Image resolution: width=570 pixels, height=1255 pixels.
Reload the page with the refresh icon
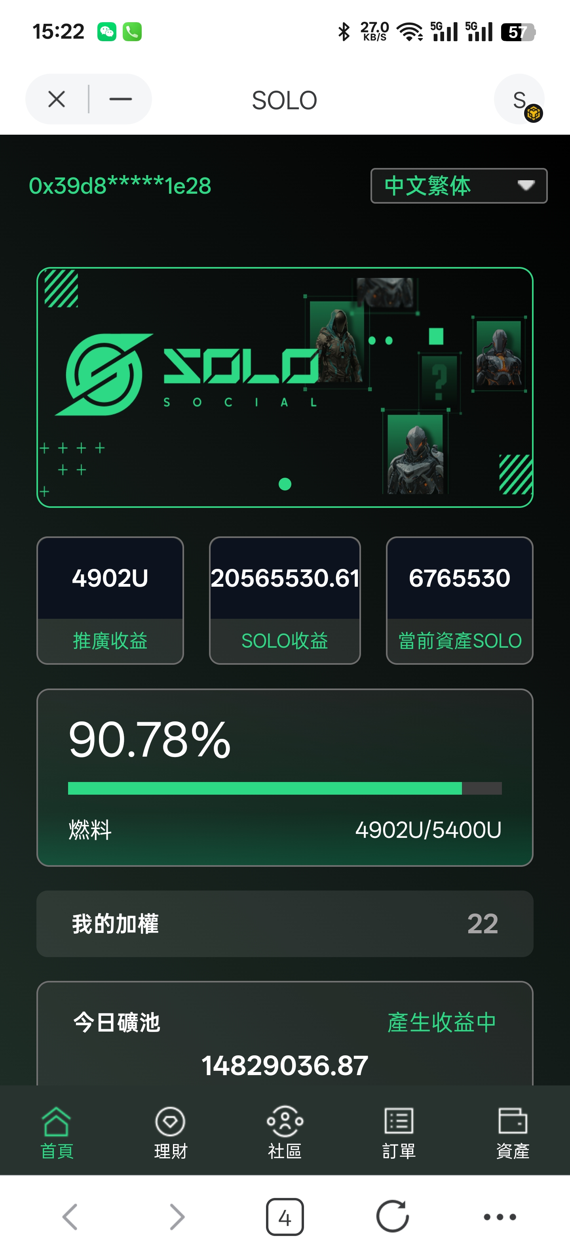click(392, 1217)
